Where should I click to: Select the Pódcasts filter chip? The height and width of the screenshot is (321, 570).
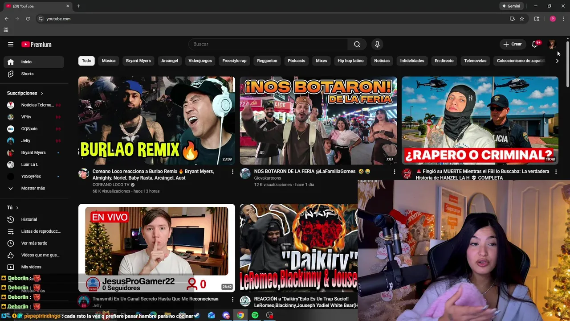297,61
